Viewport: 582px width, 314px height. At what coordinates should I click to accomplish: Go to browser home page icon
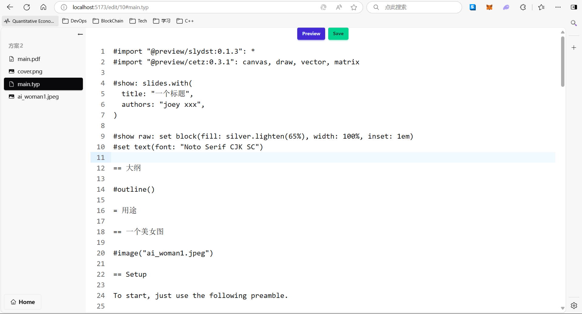[43, 7]
